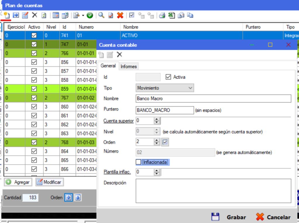Click the printer icon in the toolbar

coord(162,15)
